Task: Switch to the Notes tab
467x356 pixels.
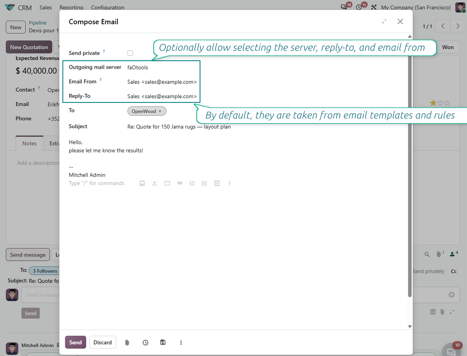Action: coord(29,143)
